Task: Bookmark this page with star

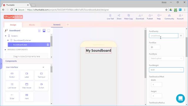Action: 166,10
